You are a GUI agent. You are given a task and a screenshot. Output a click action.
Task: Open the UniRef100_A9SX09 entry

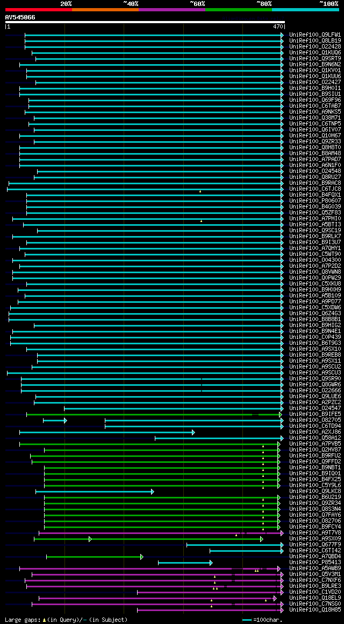tap(315, 539)
